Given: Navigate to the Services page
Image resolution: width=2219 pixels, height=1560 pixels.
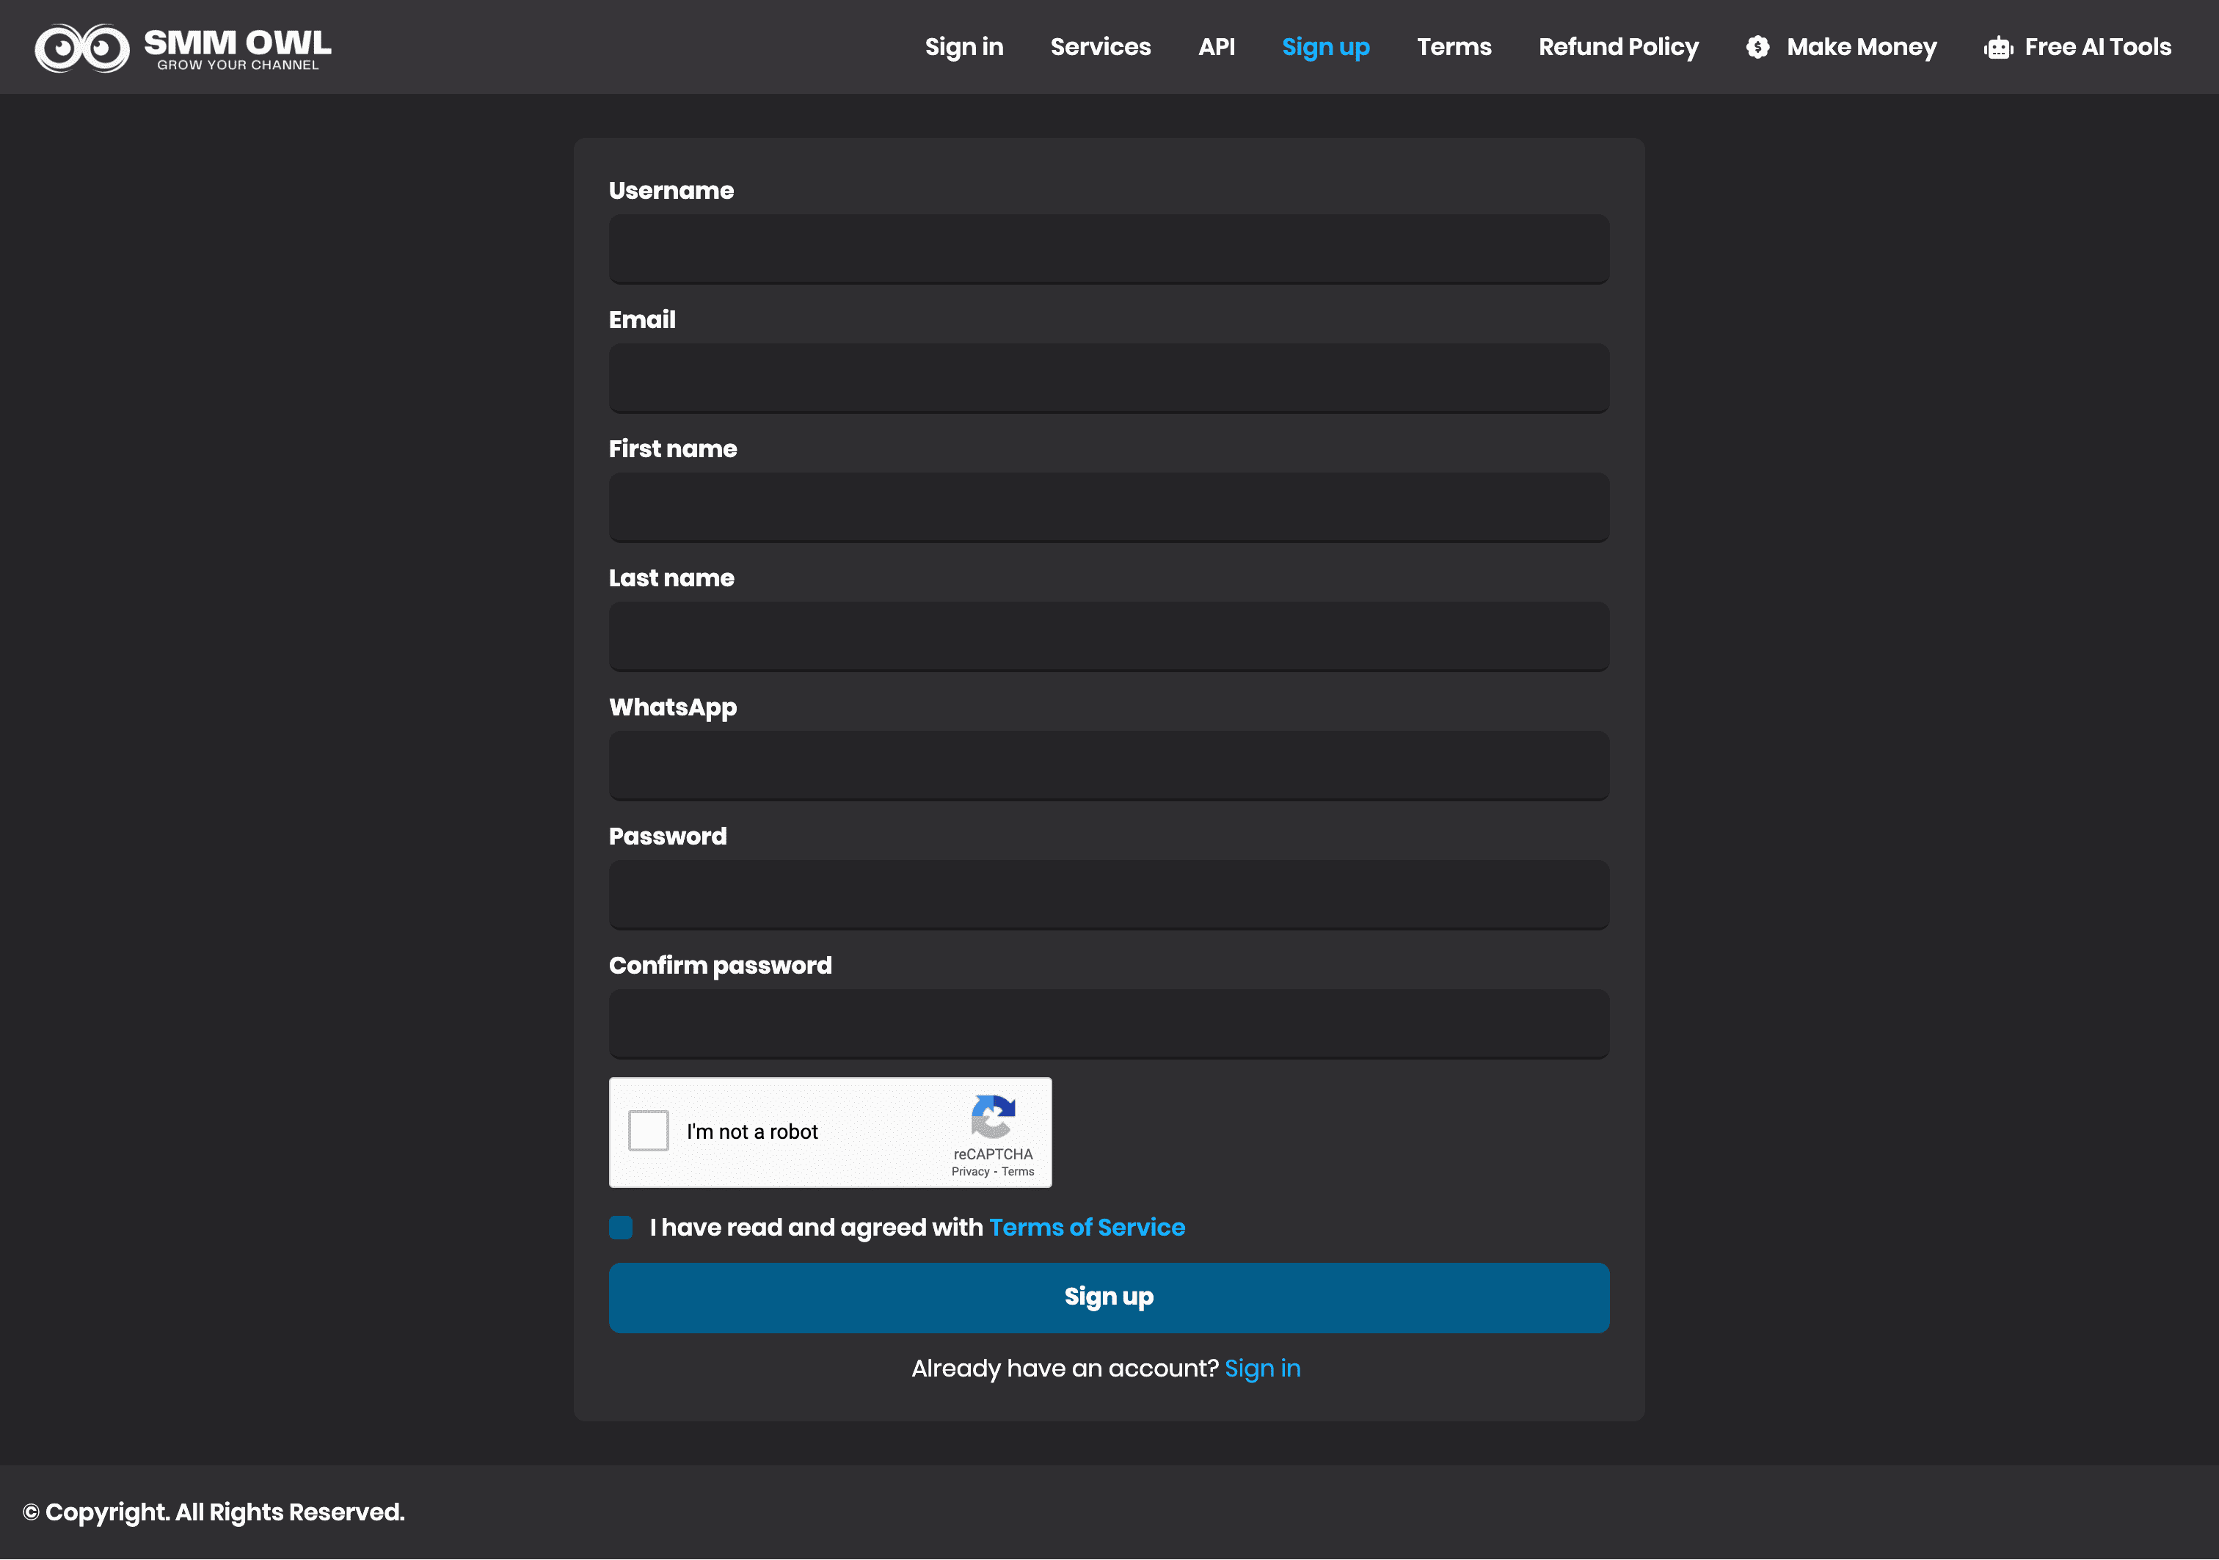Looking at the screenshot, I should [x=1100, y=46].
